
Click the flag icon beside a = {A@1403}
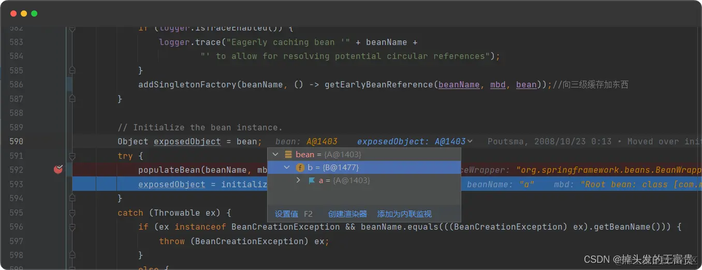(x=312, y=181)
